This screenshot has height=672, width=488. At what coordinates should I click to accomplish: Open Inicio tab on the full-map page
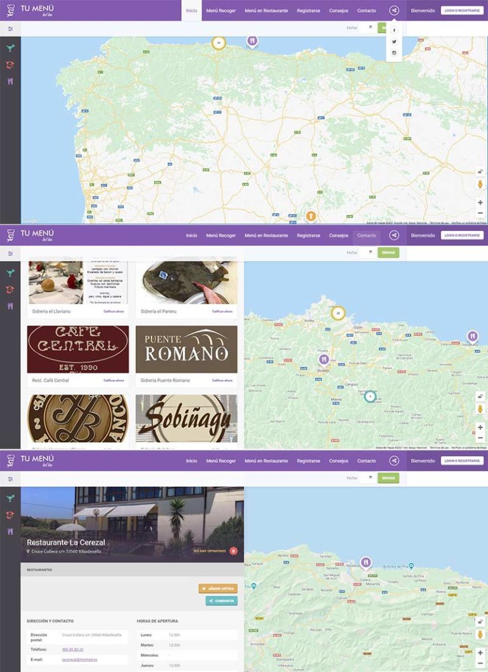pyautogui.click(x=191, y=10)
